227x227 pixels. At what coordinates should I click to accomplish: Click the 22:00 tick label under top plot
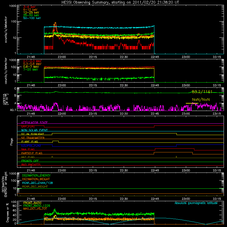tap(62, 57)
